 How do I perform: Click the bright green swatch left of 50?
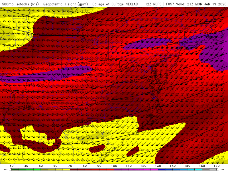pos(37,169)
